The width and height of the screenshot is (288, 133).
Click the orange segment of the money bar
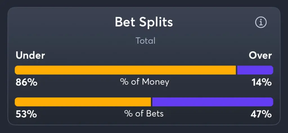pos(125,70)
